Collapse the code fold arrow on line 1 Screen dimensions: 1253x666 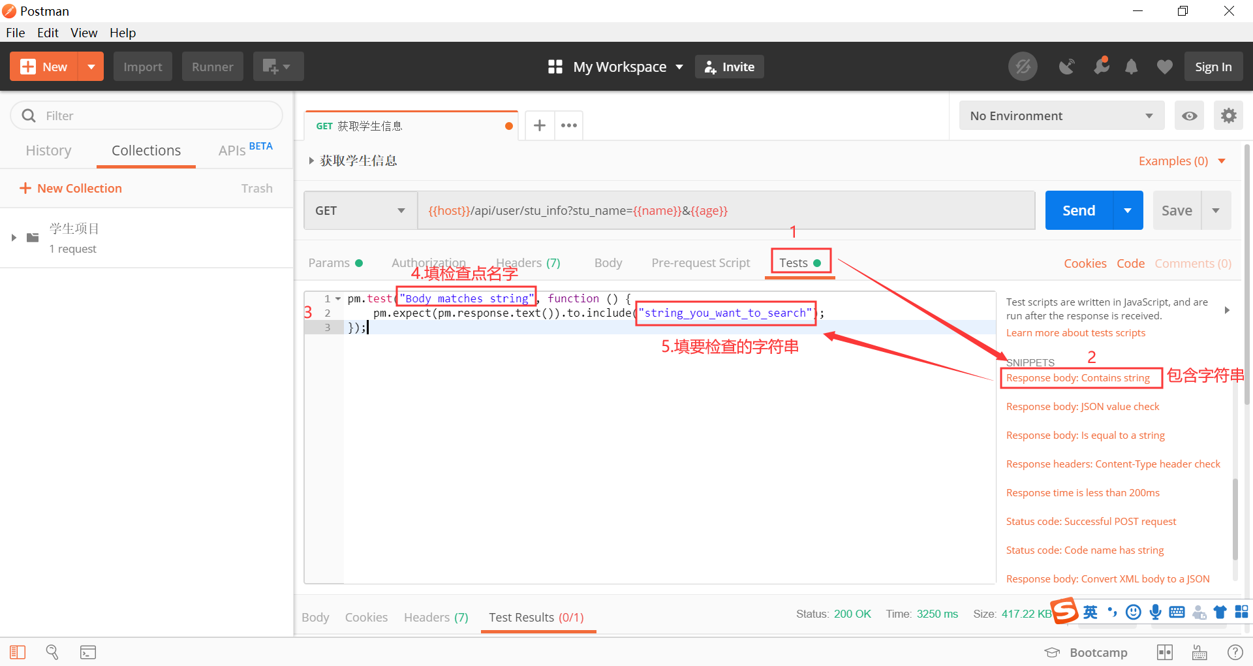tap(338, 298)
